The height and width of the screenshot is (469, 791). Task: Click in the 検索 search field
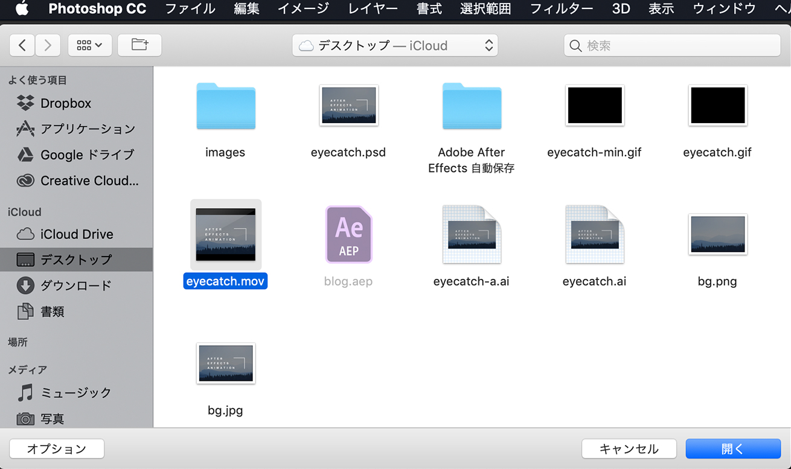(672, 46)
